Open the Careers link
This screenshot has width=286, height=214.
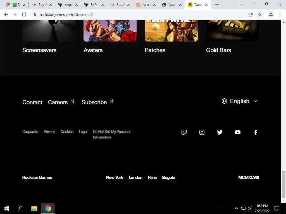click(x=58, y=102)
